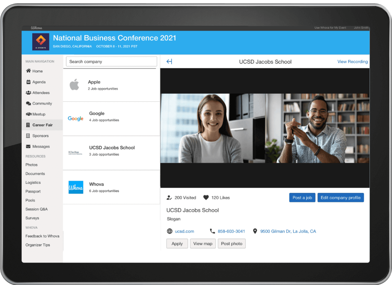Open Surveys under Resources
392x285 pixels.
tap(32, 218)
